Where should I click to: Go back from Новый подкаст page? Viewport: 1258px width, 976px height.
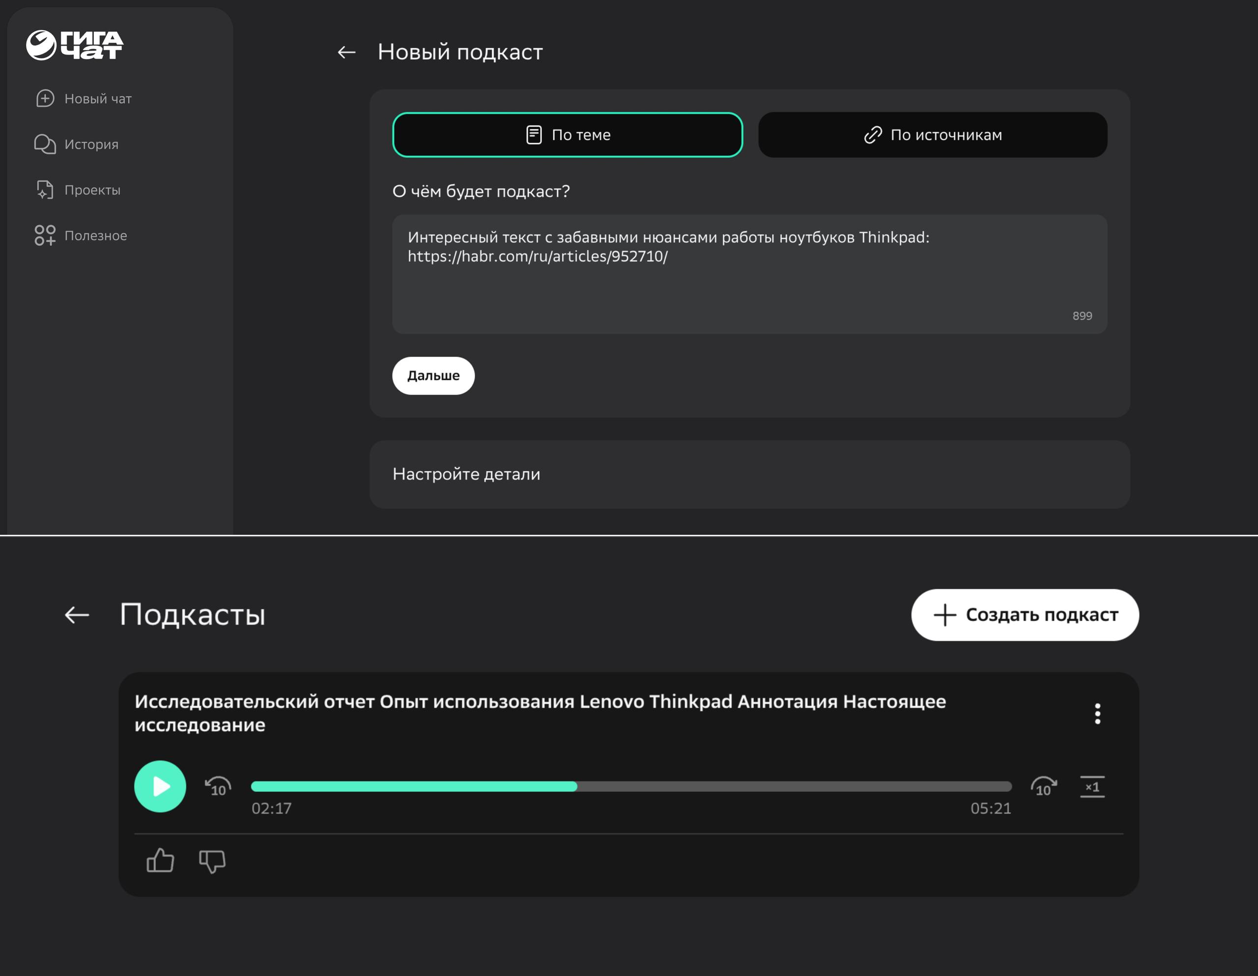(x=346, y=53)
